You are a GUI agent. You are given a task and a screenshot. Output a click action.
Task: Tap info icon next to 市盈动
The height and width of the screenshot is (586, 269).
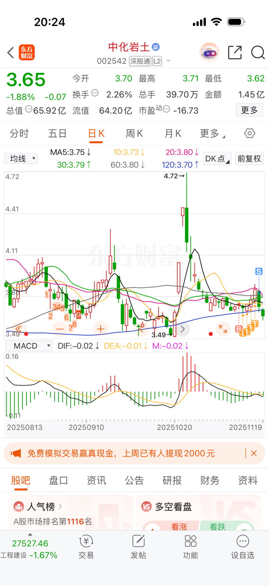(x=167, y=109)
